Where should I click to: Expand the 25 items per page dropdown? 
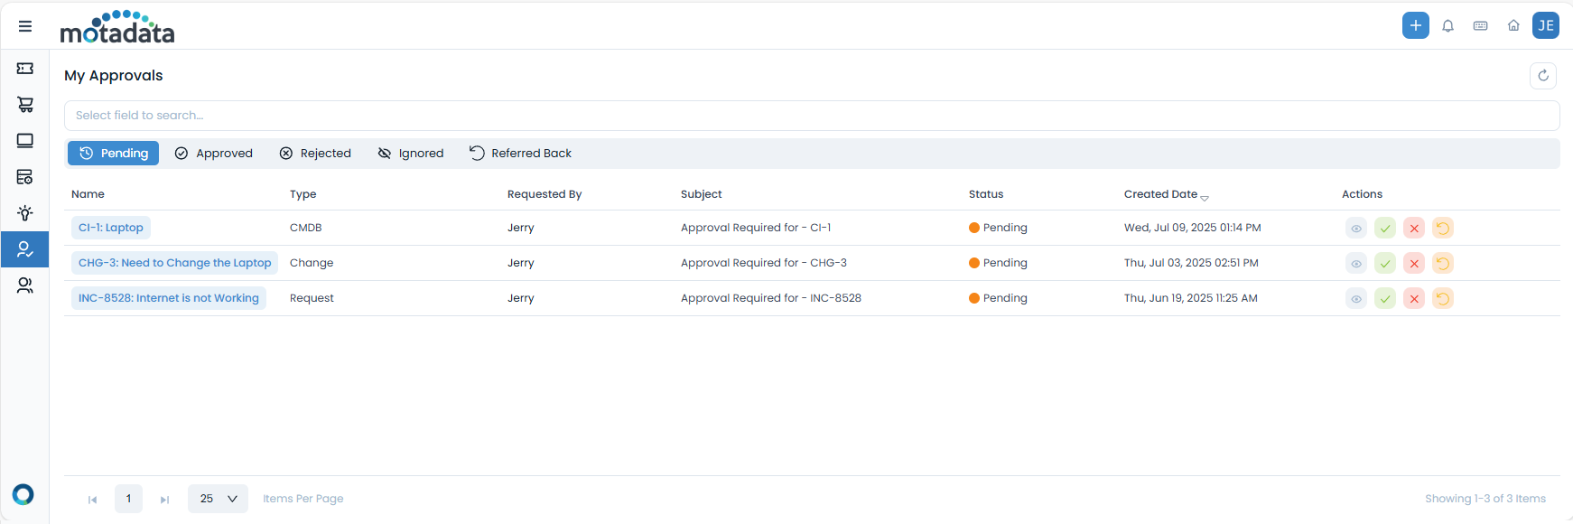coord(218,499)
